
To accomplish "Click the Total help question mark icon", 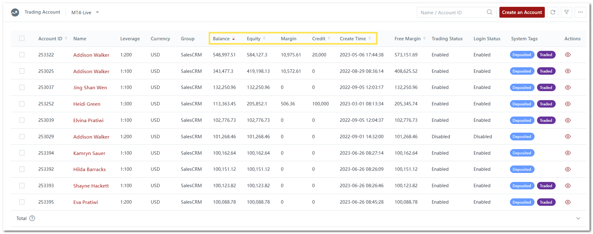I will click(32, 219).
